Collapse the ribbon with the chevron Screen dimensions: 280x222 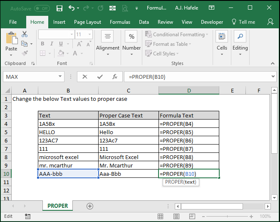point(273,63)
